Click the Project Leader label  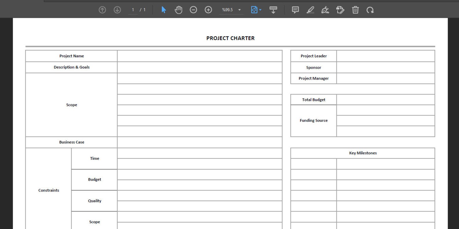click(x=314, y=56)
